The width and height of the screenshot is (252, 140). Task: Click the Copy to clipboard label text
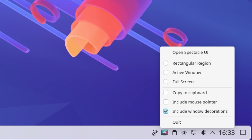click(190, 93)
